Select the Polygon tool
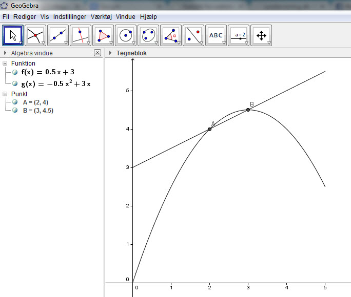This screenshot has width=351, height=297. pos(104,35)
